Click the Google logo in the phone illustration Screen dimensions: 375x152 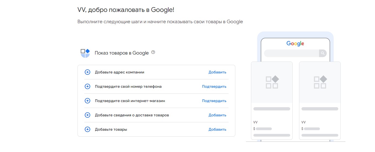[x=295, y=43]
